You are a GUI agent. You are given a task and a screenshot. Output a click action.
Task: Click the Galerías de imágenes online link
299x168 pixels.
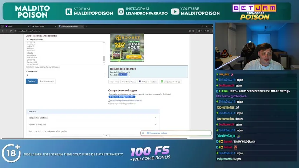[122, 97]
